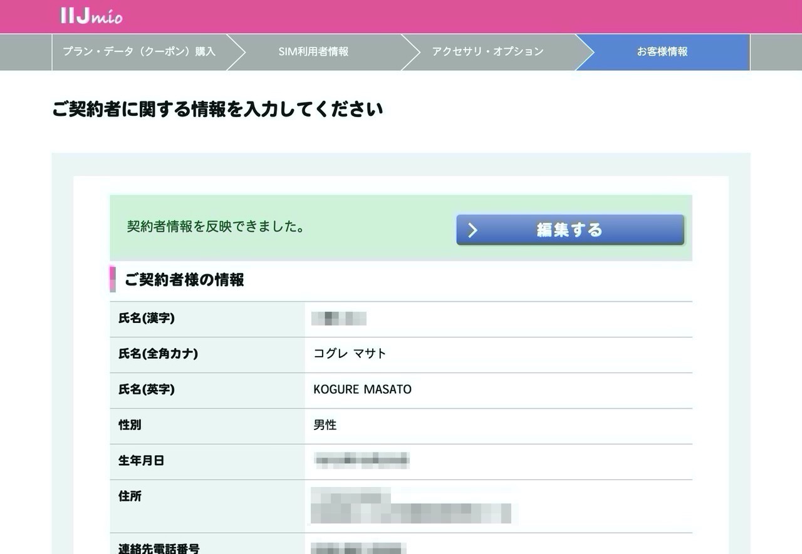The height and width of the screenshot is (554, 802).
Task: Click the 氏名(漢字) label
Action: coord(147,319)
